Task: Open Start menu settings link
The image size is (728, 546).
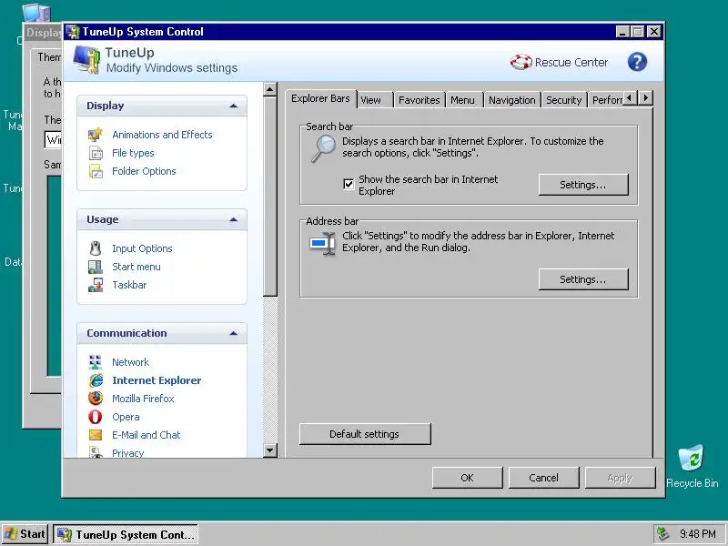Action: 136,267
